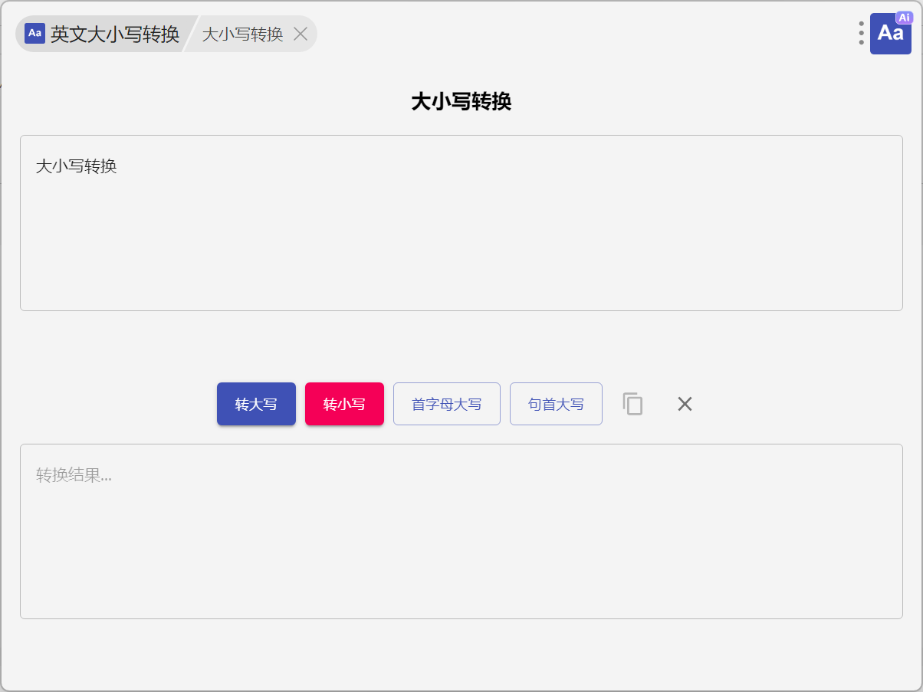
Task: Clear the text with the X icon
Action: pyautogui.click(x=685, y=404)
